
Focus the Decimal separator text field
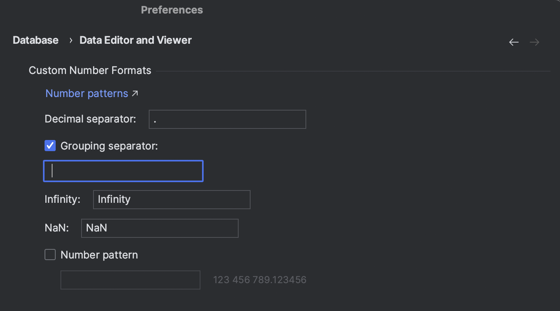(x=227, y=119)
